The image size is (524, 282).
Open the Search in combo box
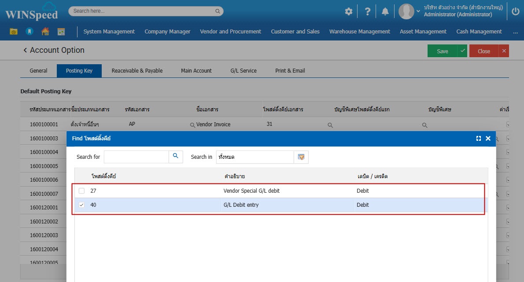(x=255, y=157)
